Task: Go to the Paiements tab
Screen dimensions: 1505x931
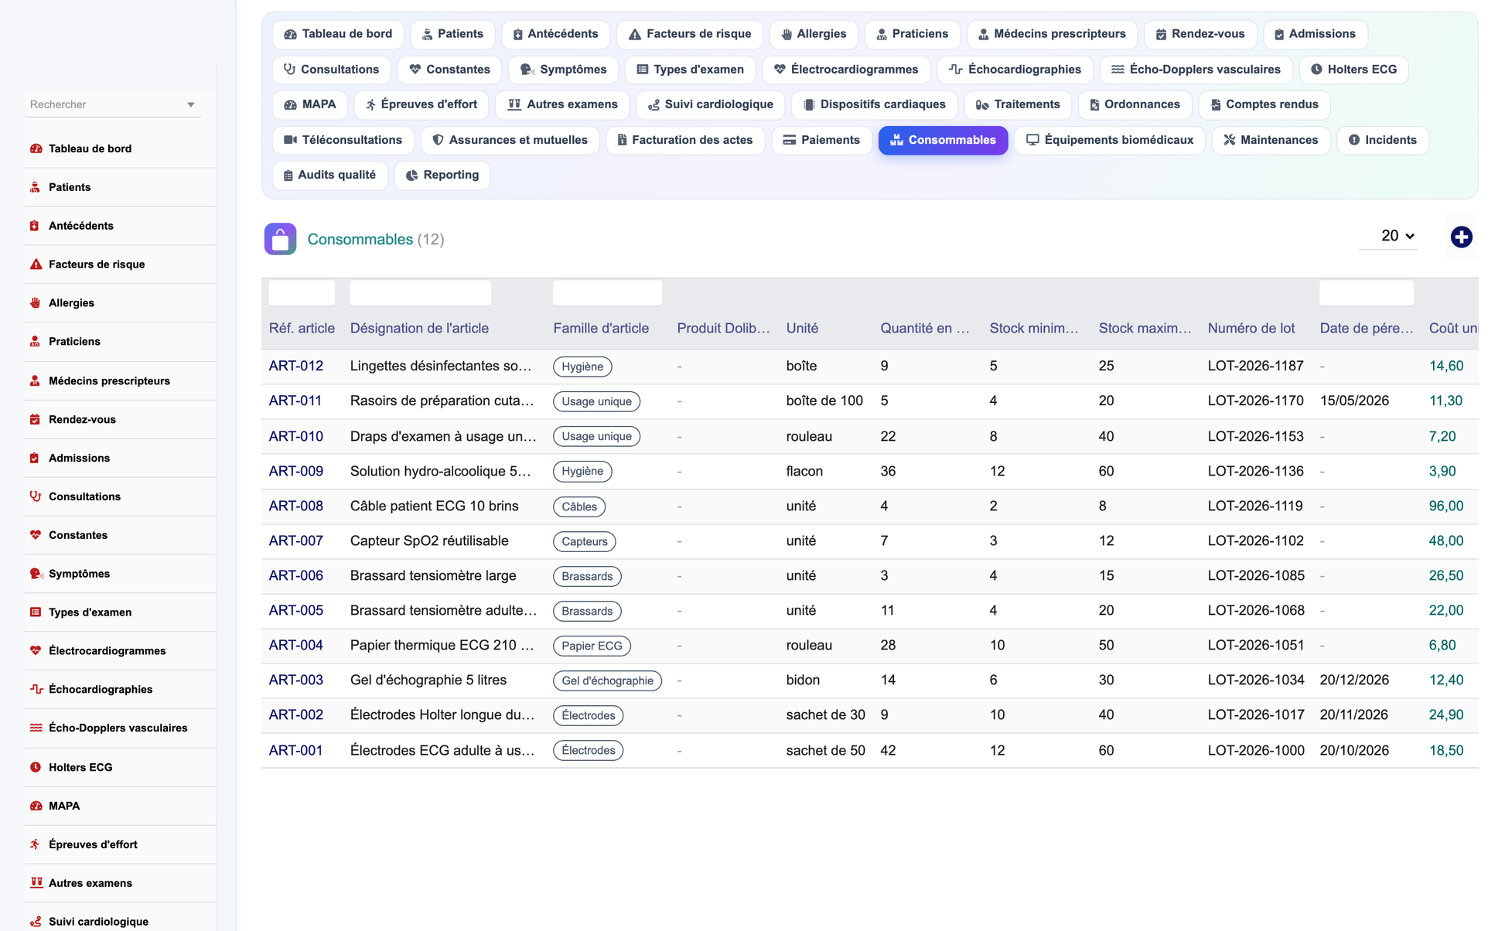Action: click(821, 140)
